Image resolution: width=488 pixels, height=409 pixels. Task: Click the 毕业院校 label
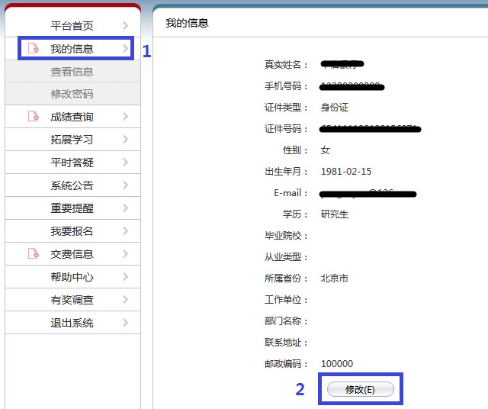[286, 236]
